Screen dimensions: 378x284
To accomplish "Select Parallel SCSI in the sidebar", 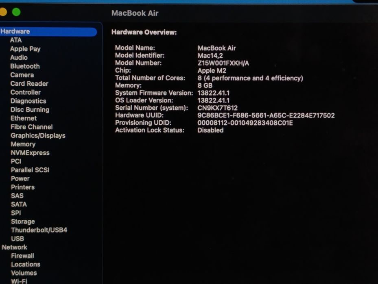I will (x=30, y=170).
